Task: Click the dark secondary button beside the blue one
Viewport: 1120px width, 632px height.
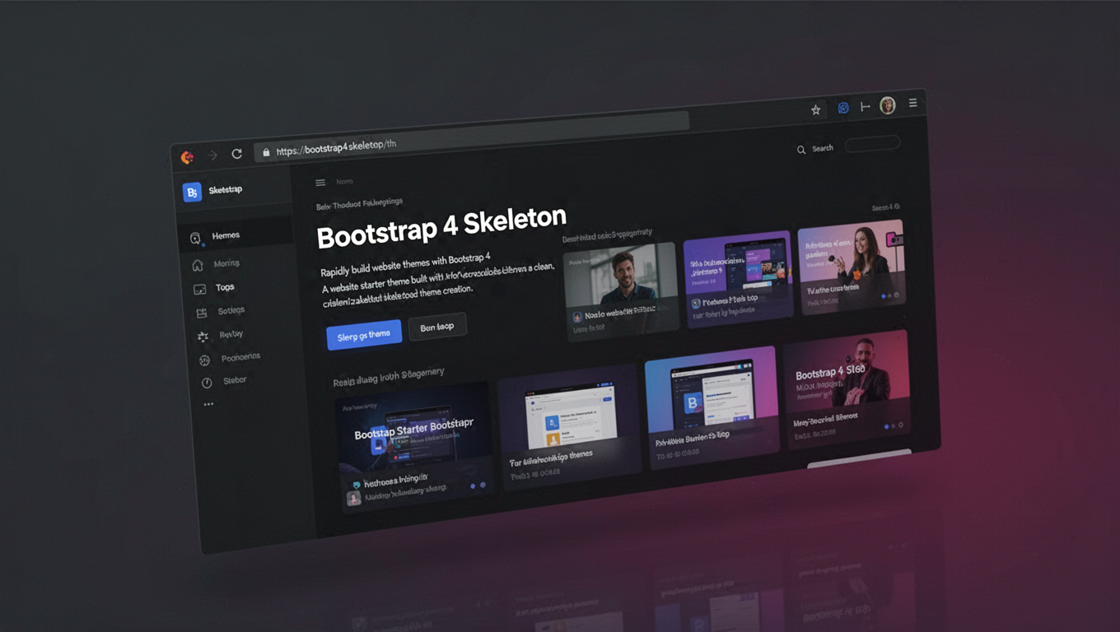Action: coord(437,327)
